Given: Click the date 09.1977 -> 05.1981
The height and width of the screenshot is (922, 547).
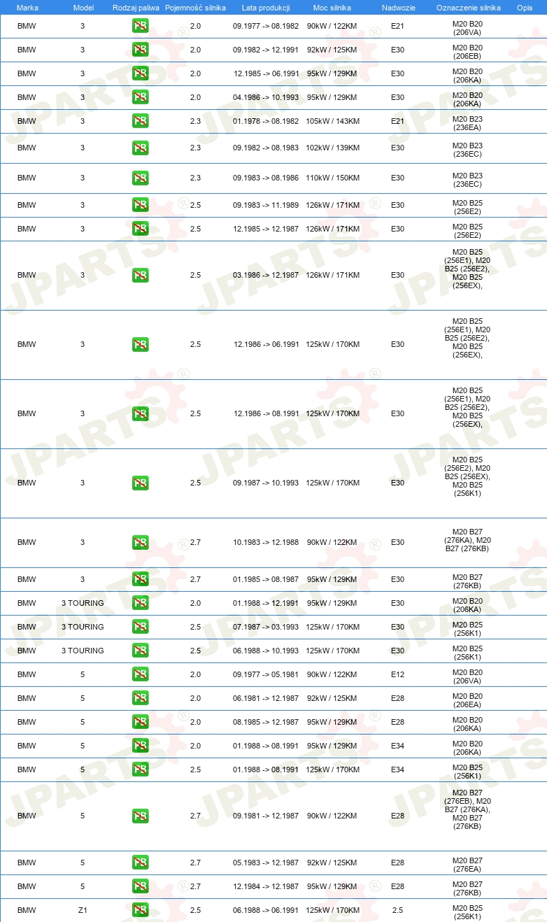Looking at the screenshot, I should tap(266, 674).
